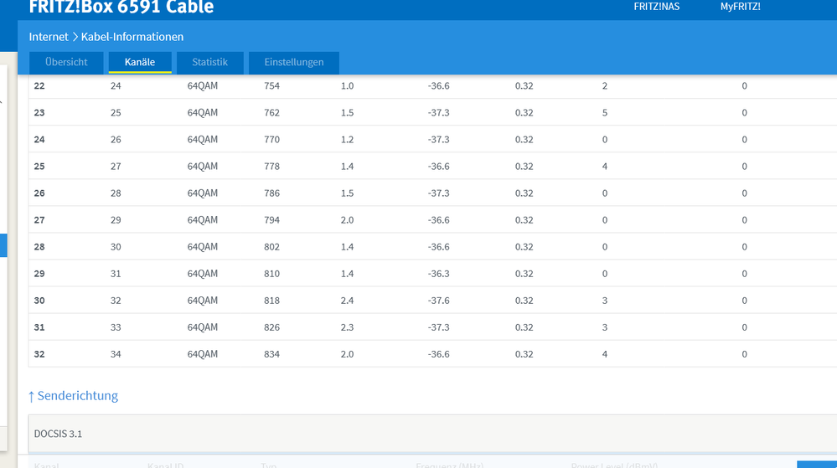837x468 pixels.
Task: Open FRITZ!NAS from the header
Action: click(x=657, y=7)
